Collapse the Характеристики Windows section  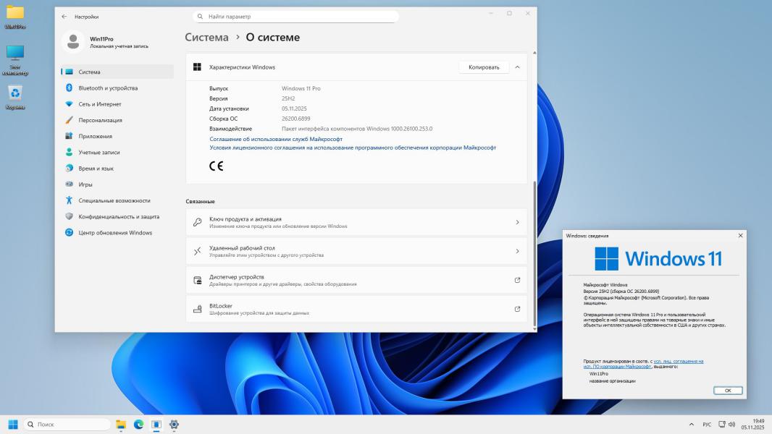click(x=517, y=67)
